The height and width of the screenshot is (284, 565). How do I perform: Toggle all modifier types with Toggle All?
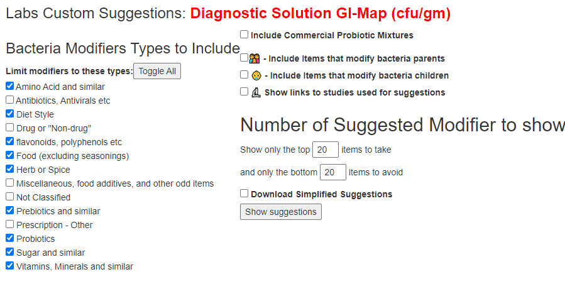pos(157,71)
